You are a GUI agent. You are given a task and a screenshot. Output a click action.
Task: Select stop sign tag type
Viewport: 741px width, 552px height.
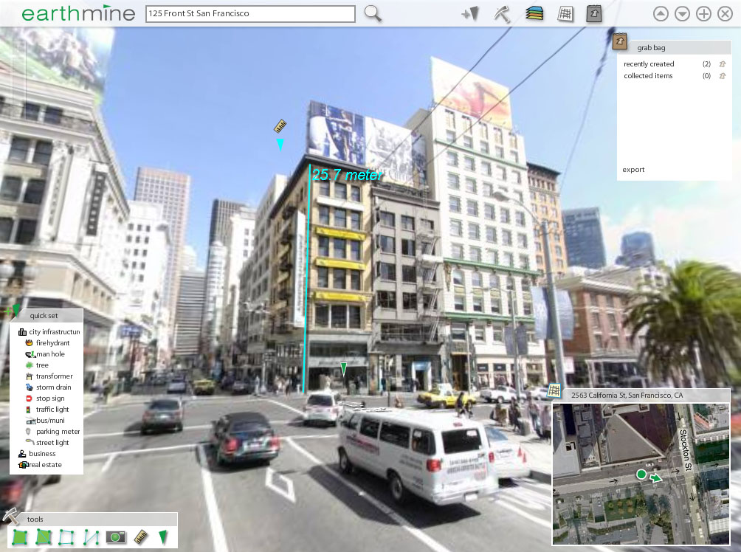[x=45, y=399]
